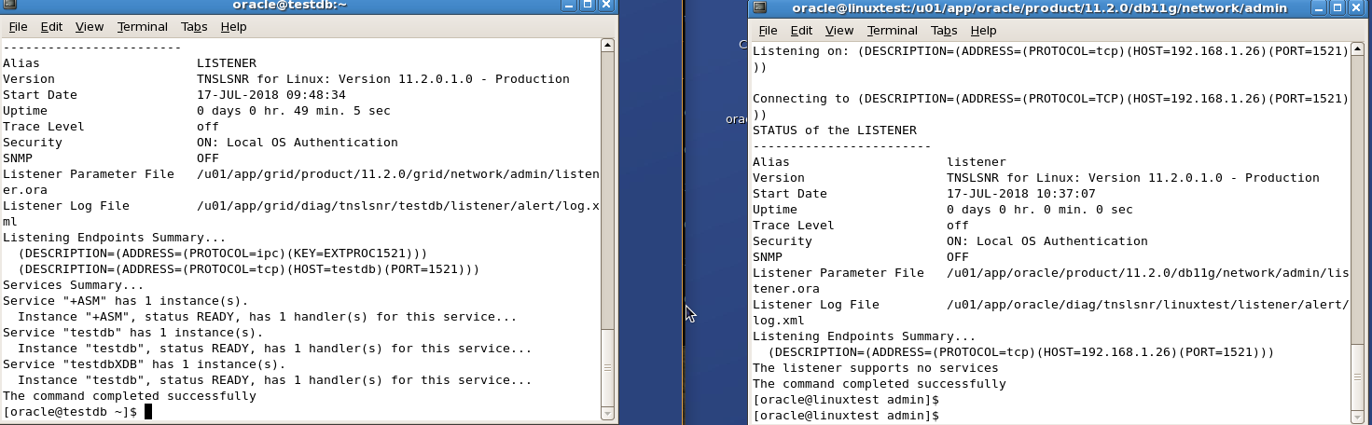Click 'Connecting to (DESCRIPTION=' line in linuxtest terminal

(1051, 99)
